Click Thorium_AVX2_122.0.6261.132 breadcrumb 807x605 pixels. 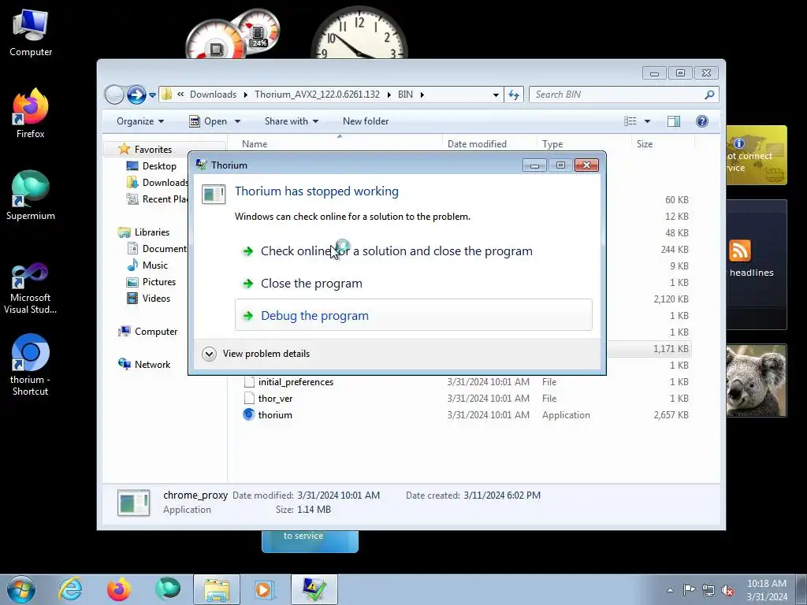coord(317,95)
